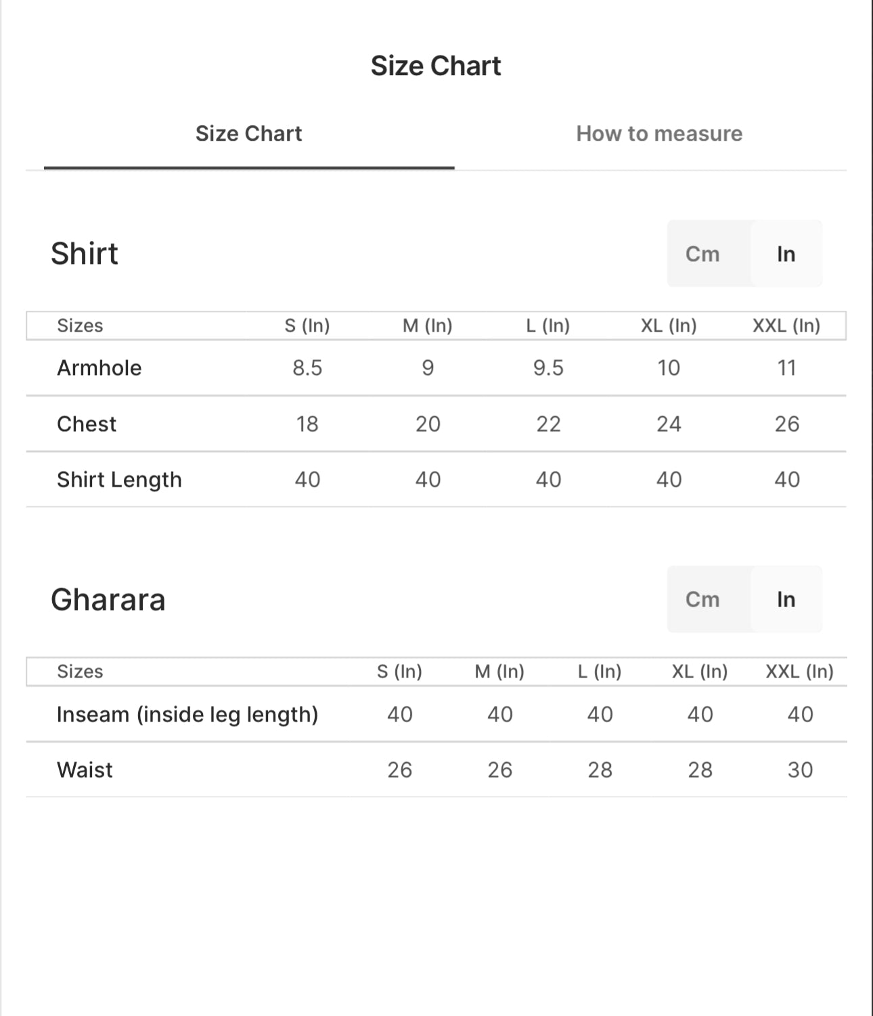Select the XL chest value 24
The width and height of the screenshot is (873, 1016).
point(669,424)
